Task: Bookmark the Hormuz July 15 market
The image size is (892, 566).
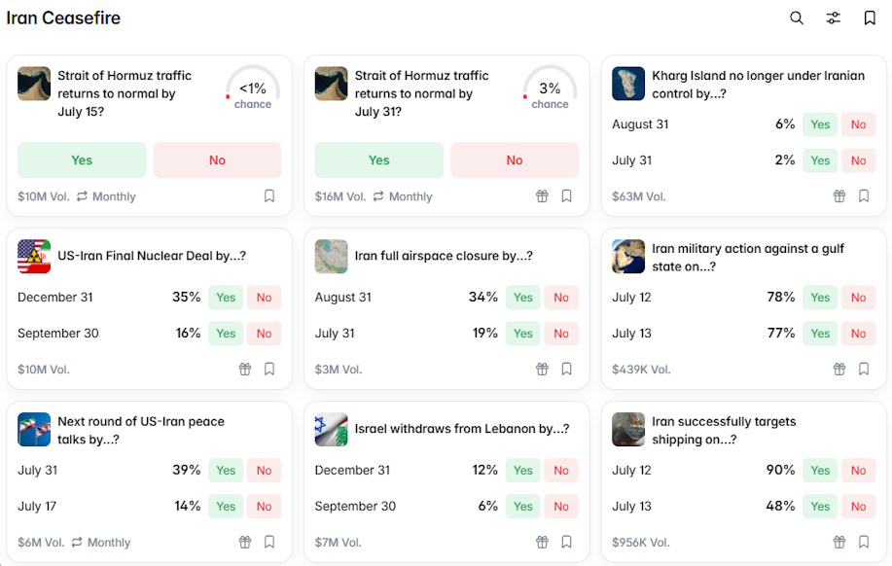Action: [x=269, y=196]
